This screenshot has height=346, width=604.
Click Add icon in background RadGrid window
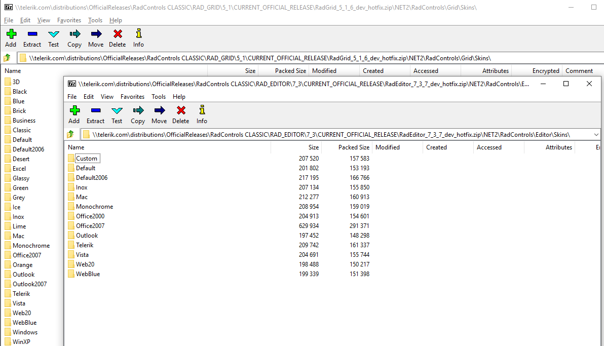click(x=11, y=34)
